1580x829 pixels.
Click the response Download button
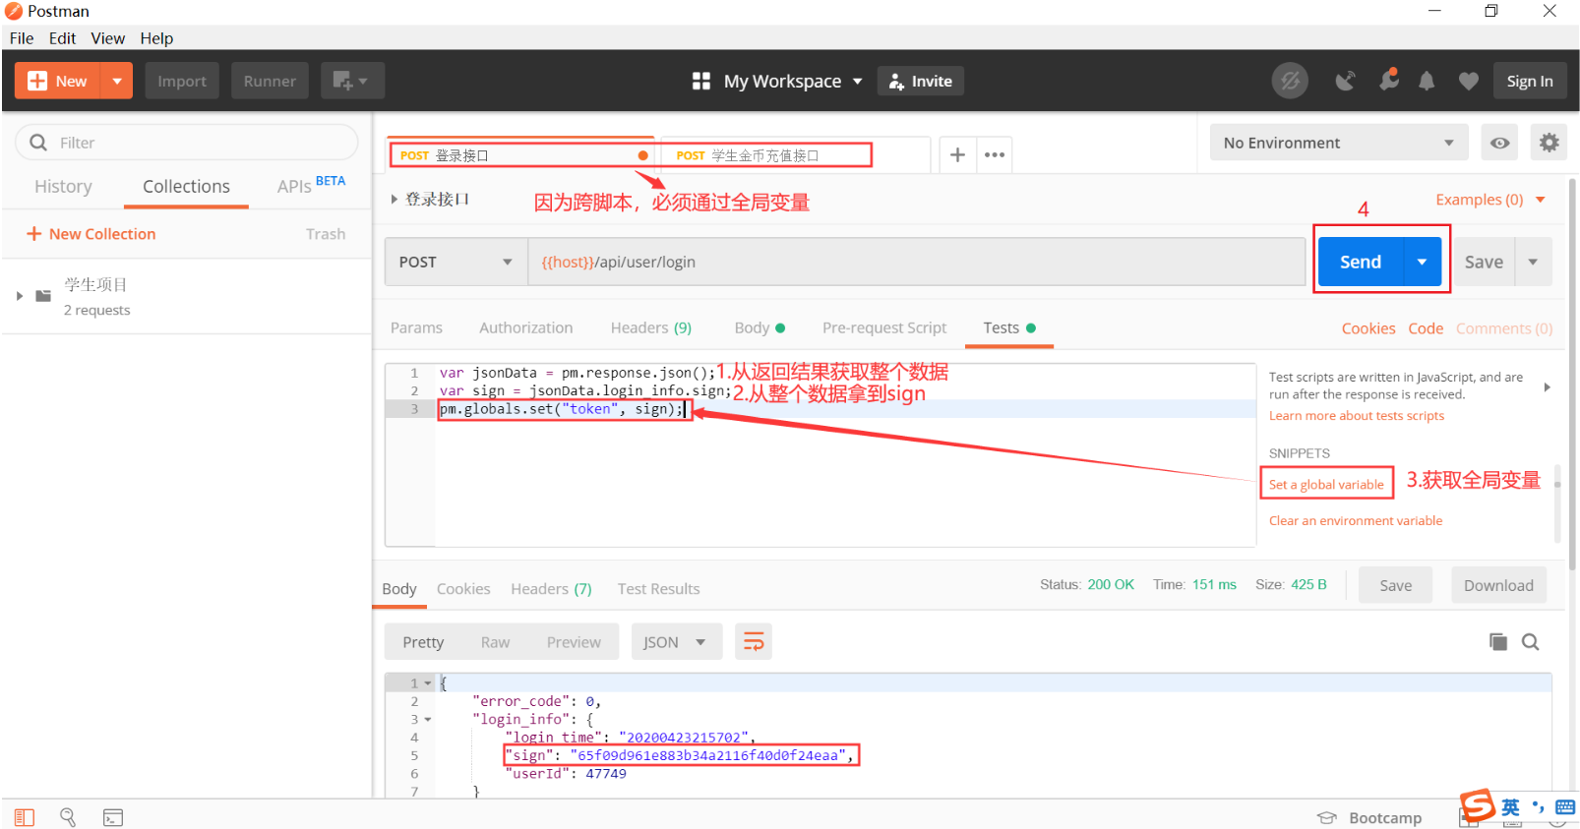1498,585
